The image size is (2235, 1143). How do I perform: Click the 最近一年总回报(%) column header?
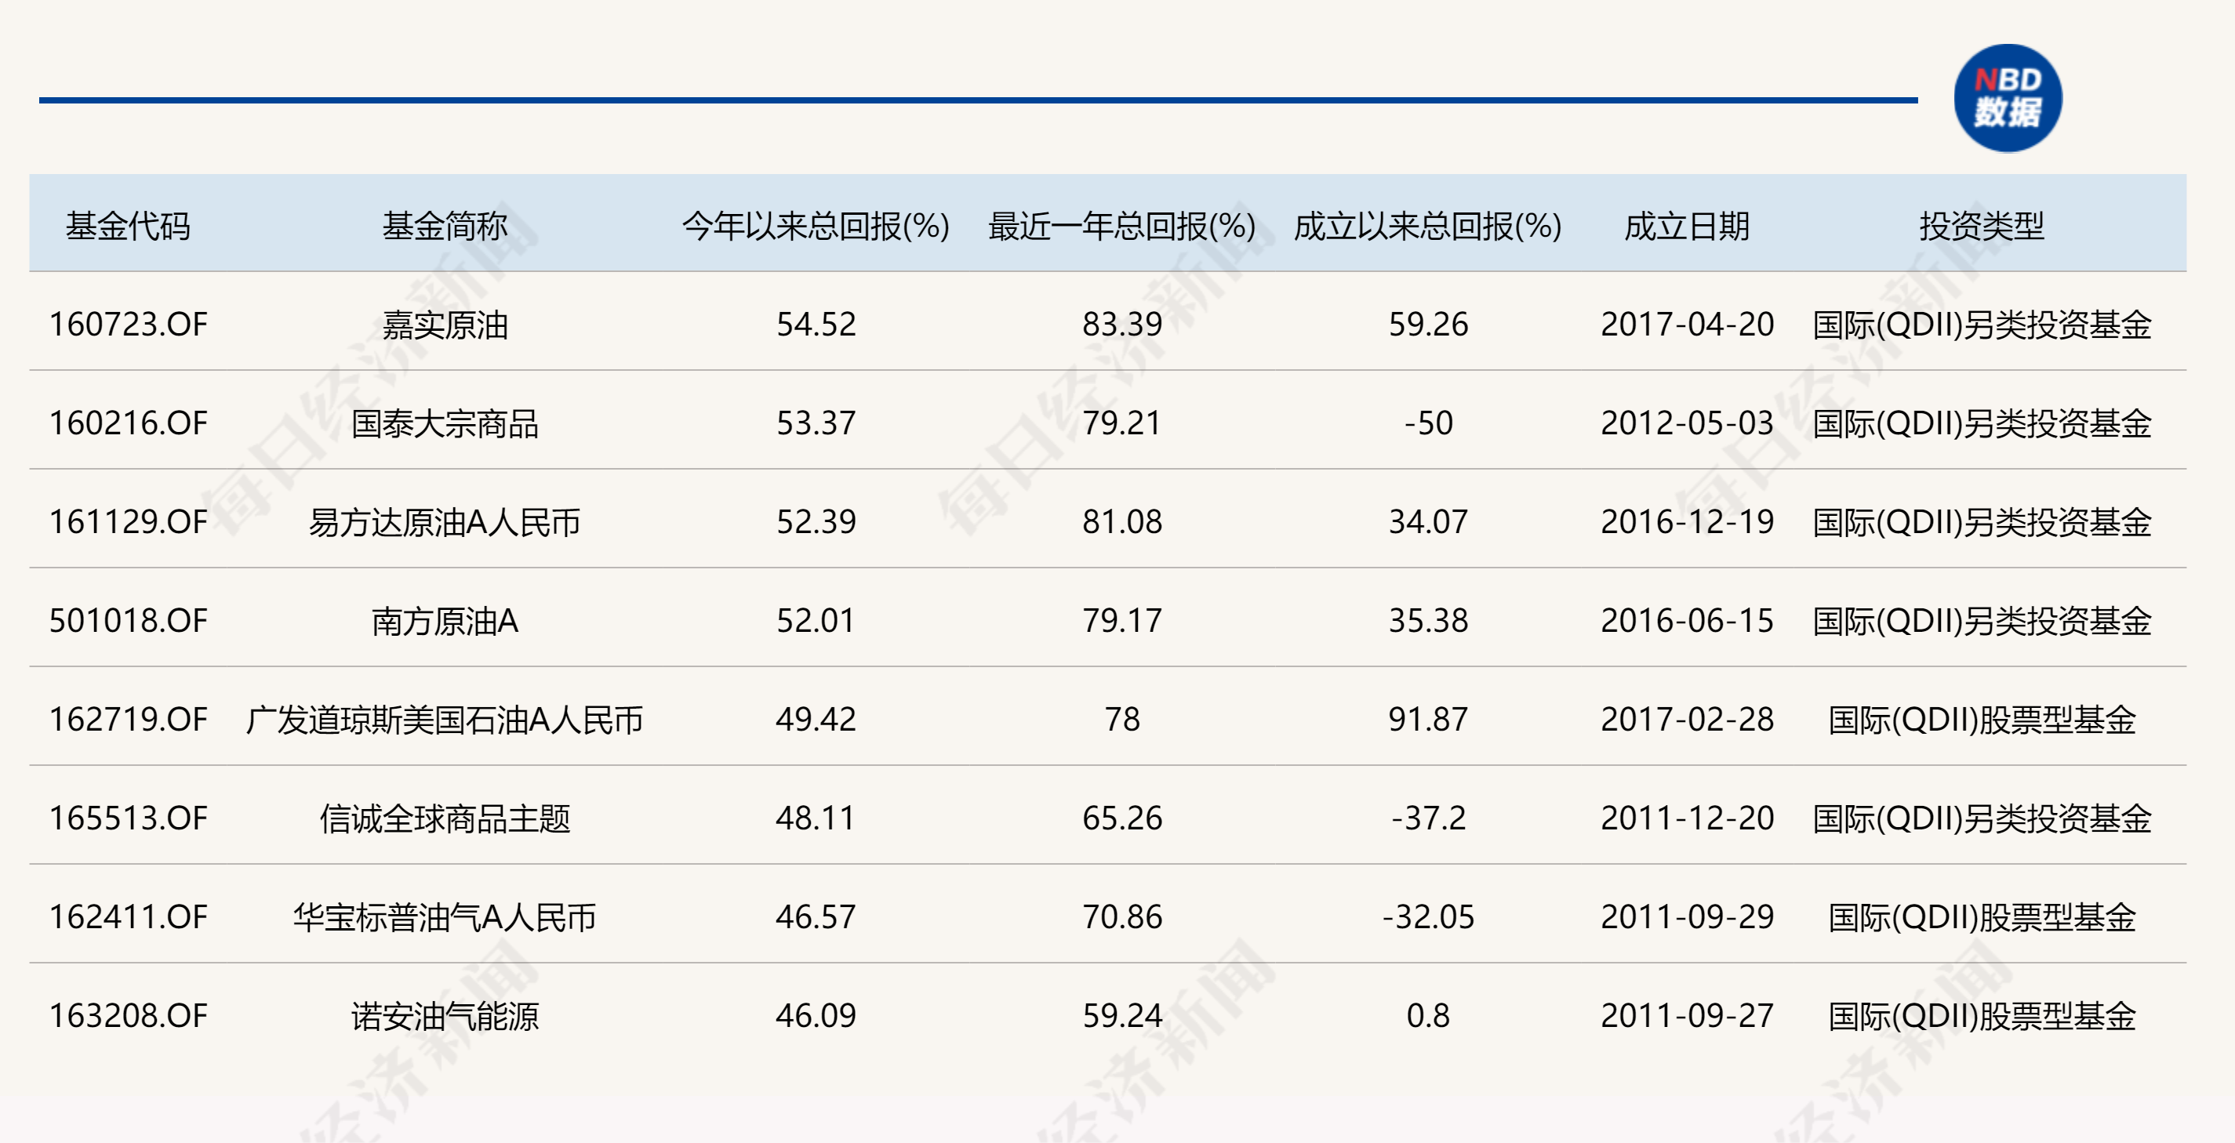1122,226
